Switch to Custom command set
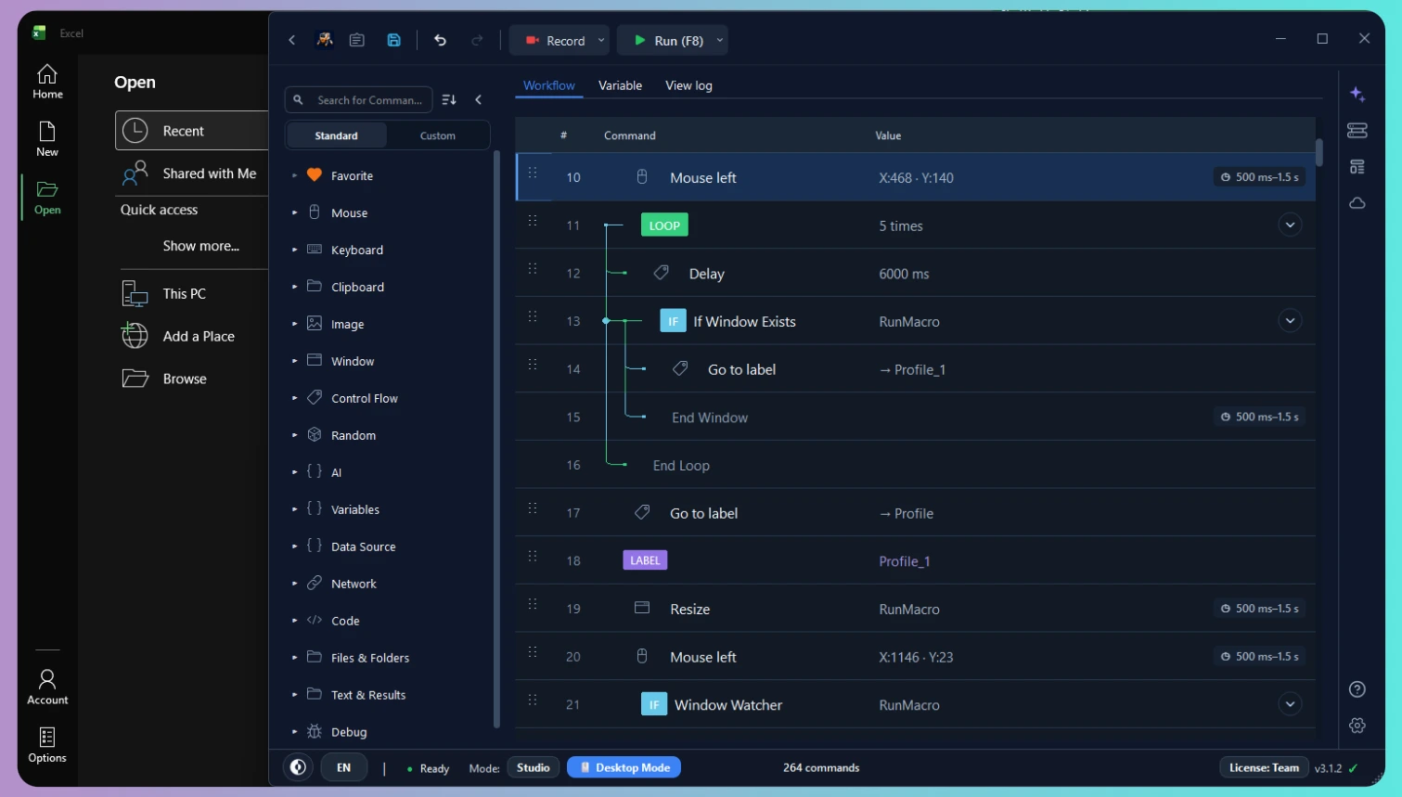This screenshot has width=1402, height=797. click(438, 135)
